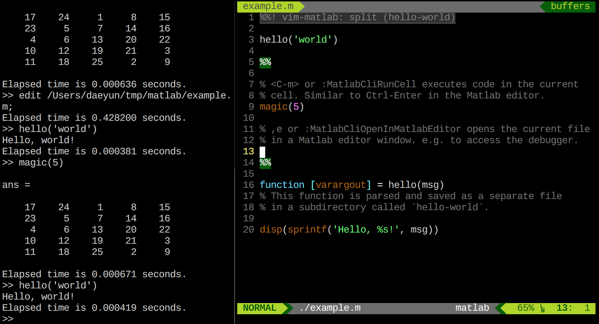Click Elapsed time is 0.000671 seconds line
The image size is (599, 324).
tap(94, 274)
